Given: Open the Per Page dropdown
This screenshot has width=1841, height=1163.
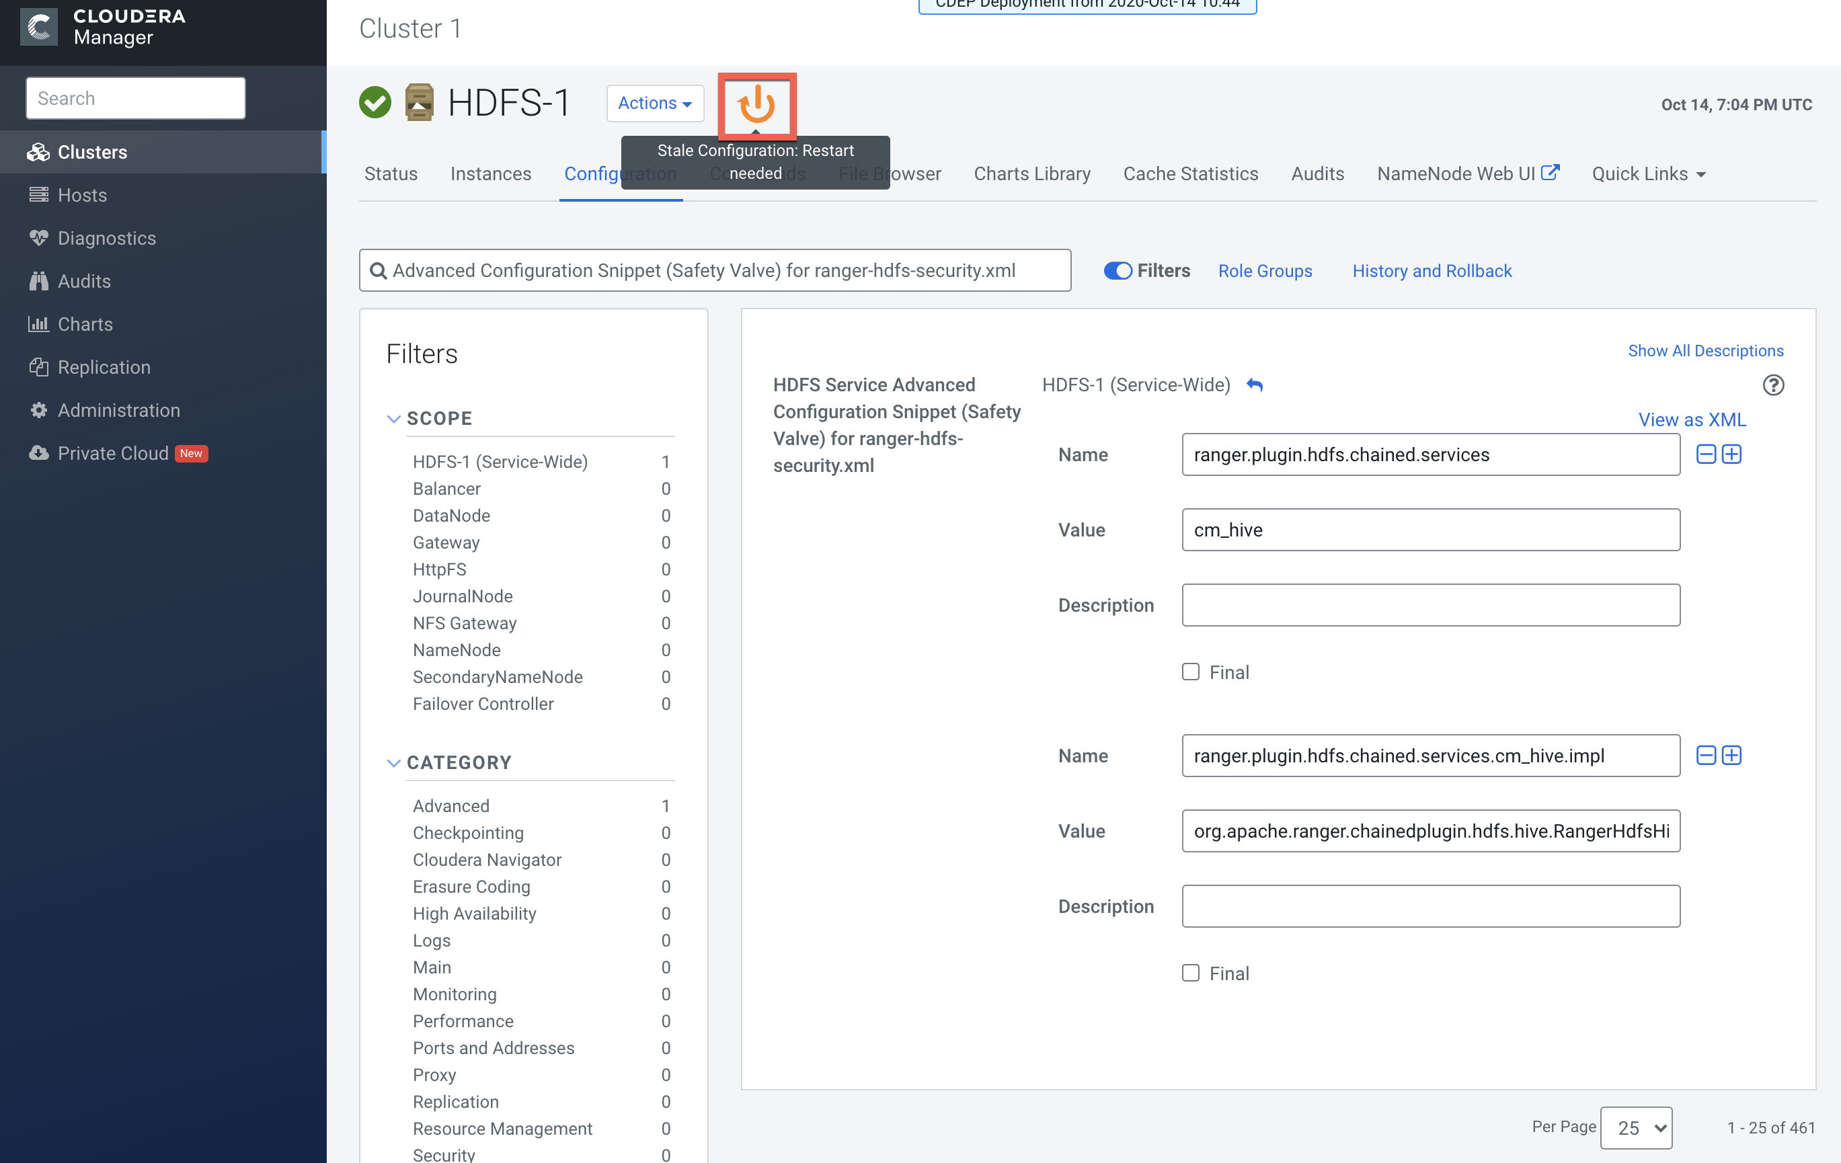Looking at the screenshot, I should (1636, 1127).
